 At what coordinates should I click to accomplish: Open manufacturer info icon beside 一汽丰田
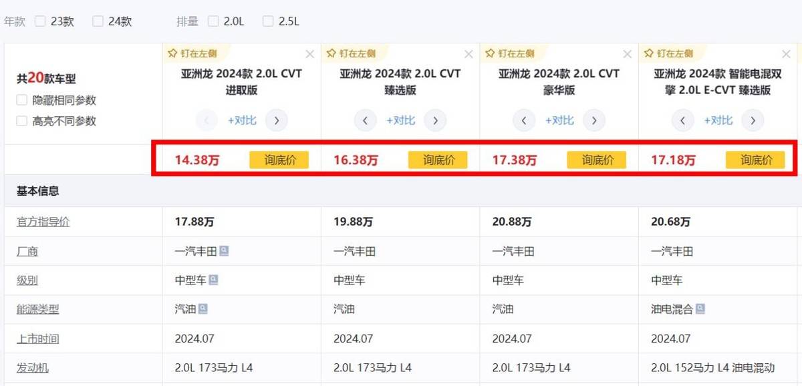[225, 251]
